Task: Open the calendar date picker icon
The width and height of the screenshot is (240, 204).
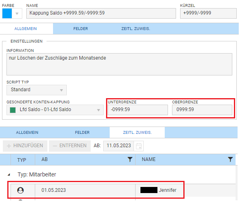Action: (139, 146)
